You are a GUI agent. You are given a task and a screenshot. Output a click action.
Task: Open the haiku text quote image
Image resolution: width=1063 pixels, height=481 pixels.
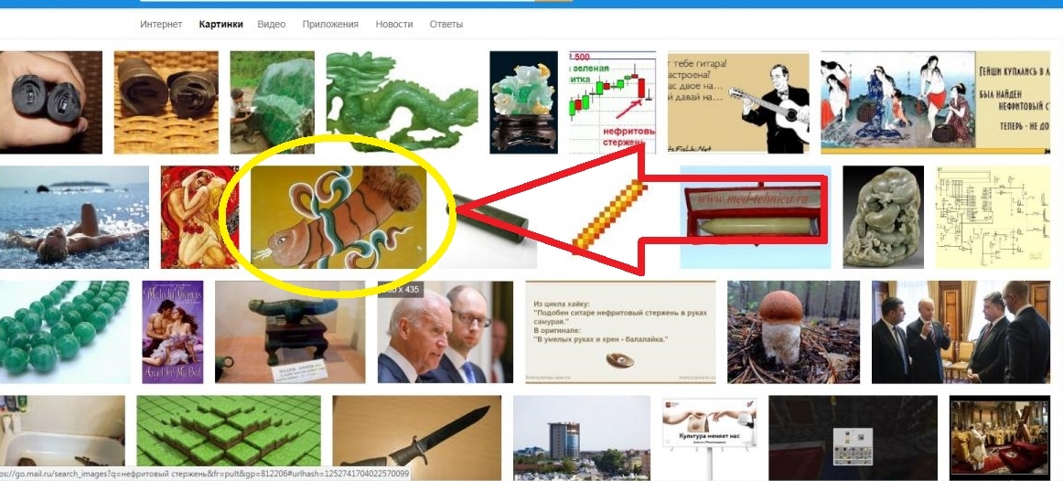pos(620,332)
